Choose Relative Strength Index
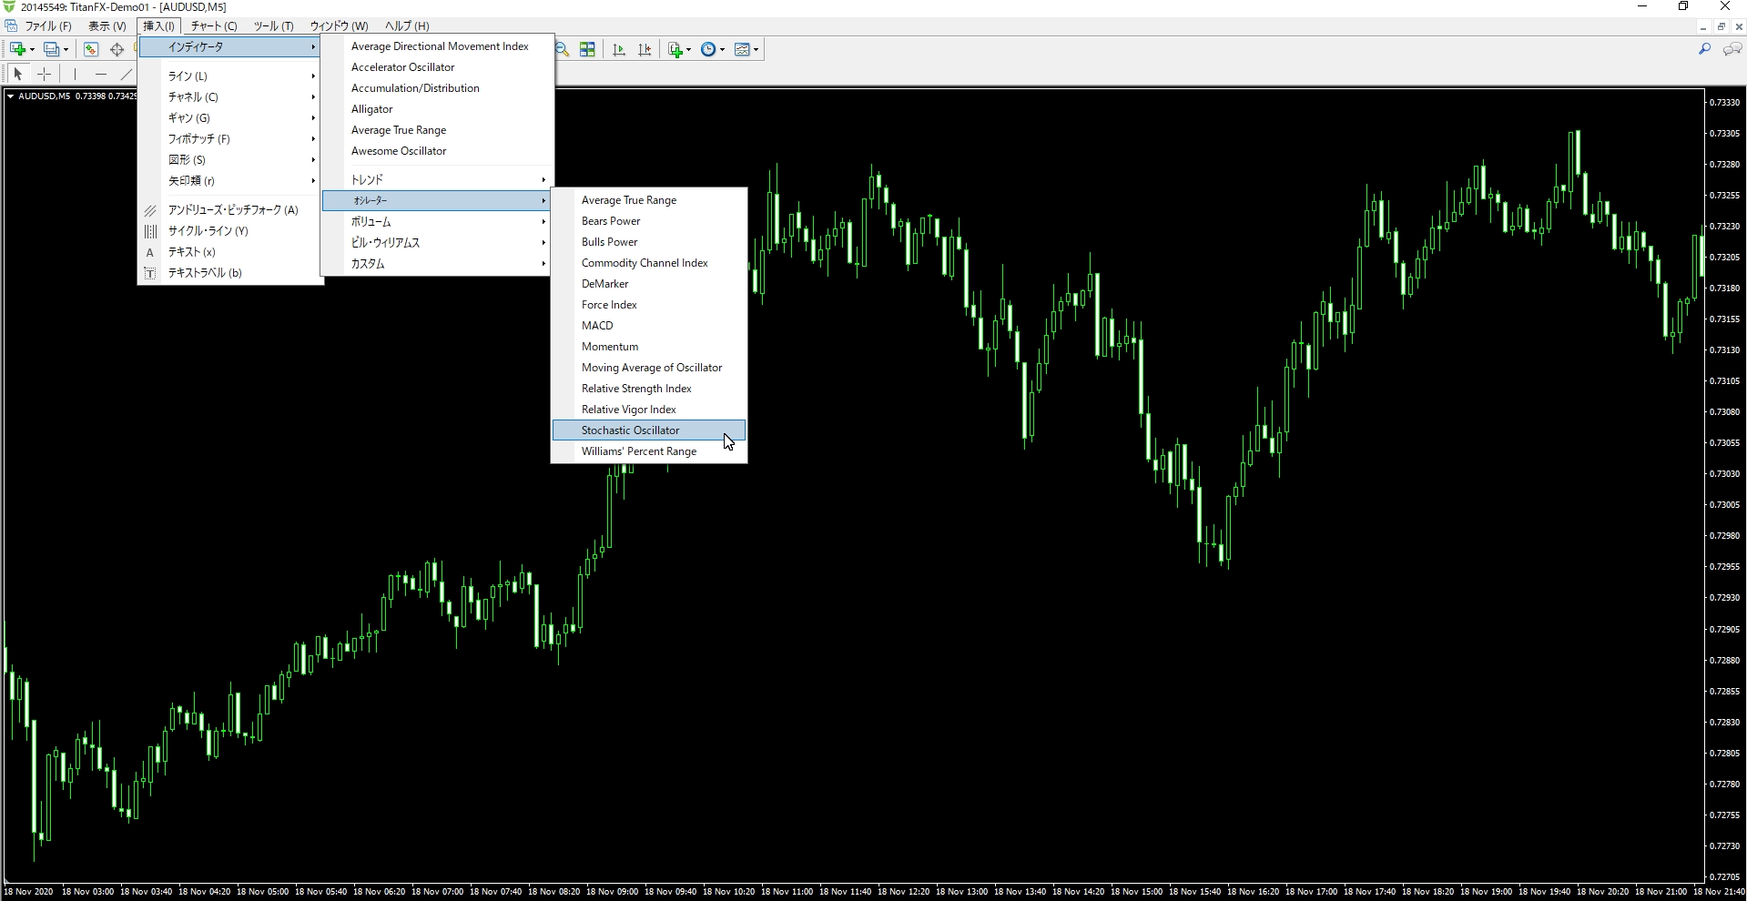The height and width of the screenshot is (901, 1747). click(x=649, y=389)
